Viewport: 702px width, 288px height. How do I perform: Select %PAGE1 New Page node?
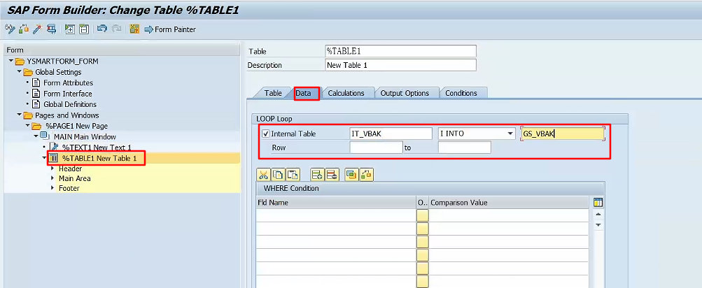(x=76, y=126)
